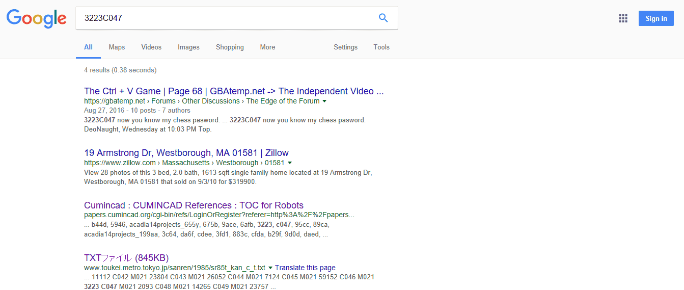Switch to the Images tab
This screenshot has width=684, height=290.
coord(188,47)
